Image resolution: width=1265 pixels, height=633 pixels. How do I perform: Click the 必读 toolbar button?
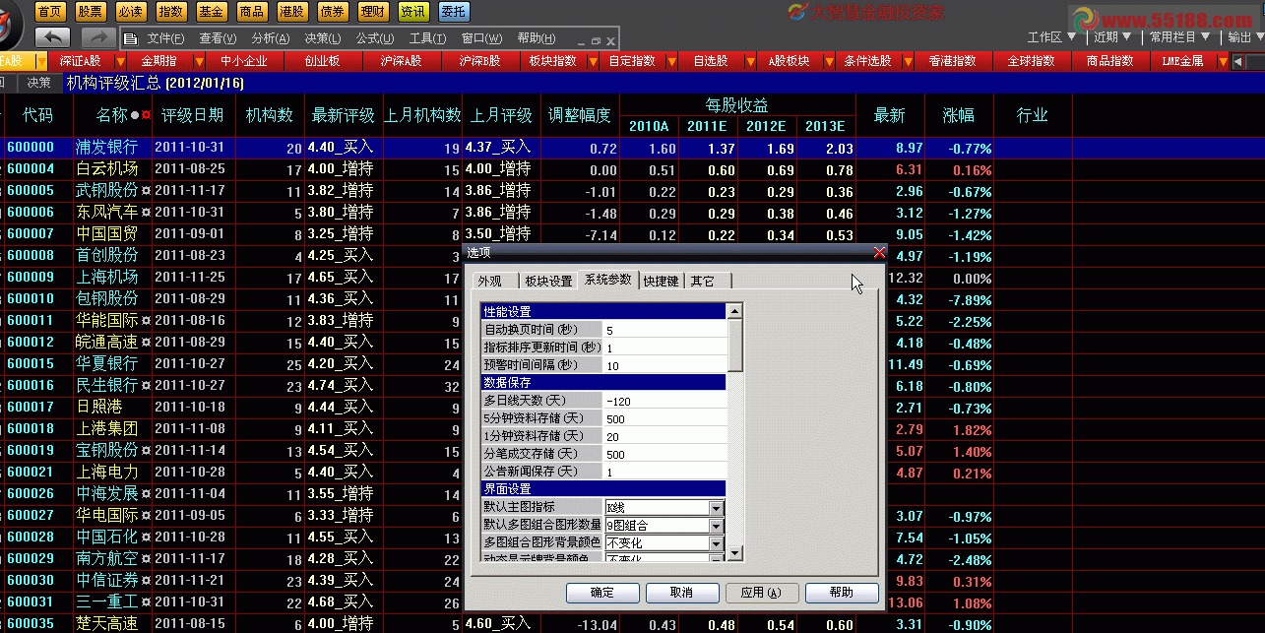pyautogui.click(x=130, y=12)
